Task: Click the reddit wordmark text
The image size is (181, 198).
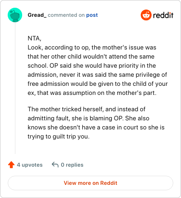Action: click(163, 15)
